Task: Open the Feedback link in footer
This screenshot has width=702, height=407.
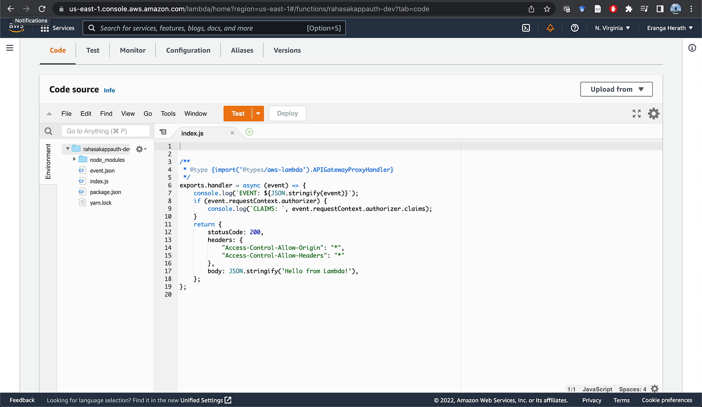Action: (x=22, y=400)
